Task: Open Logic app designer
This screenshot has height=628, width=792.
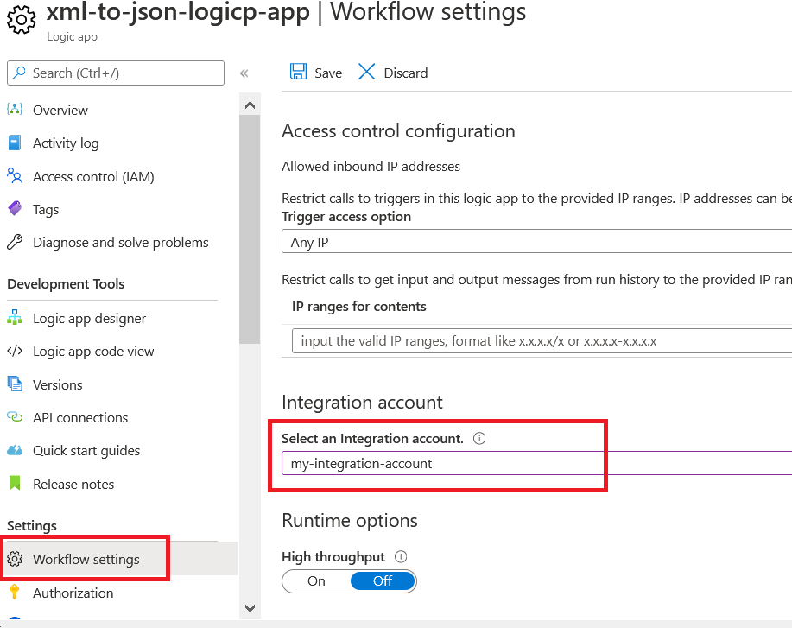Action: click(90, 318)
